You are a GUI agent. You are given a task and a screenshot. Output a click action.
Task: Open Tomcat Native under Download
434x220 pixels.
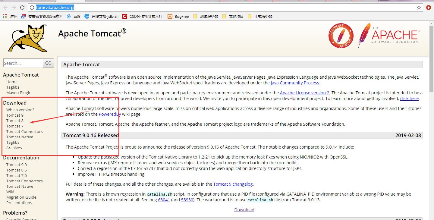click(20, 137)
